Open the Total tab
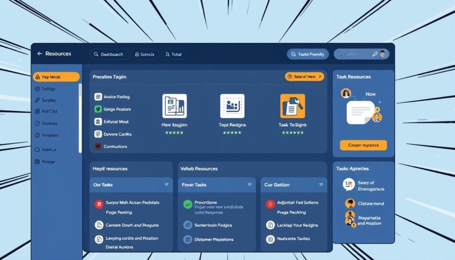455x260 pixels. 174,54
